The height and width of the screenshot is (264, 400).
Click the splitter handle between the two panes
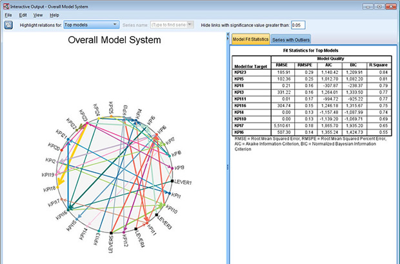pos(228,148)
